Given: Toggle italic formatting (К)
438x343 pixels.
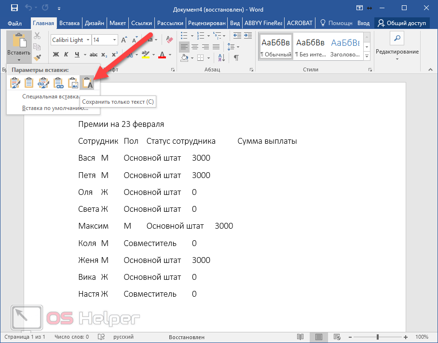Looking at the screenshot, I should coord(66,54).
